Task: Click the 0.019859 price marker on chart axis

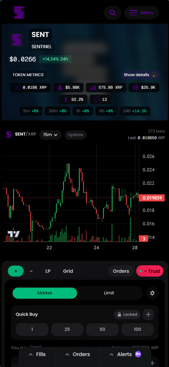Action: click(152, 198)
